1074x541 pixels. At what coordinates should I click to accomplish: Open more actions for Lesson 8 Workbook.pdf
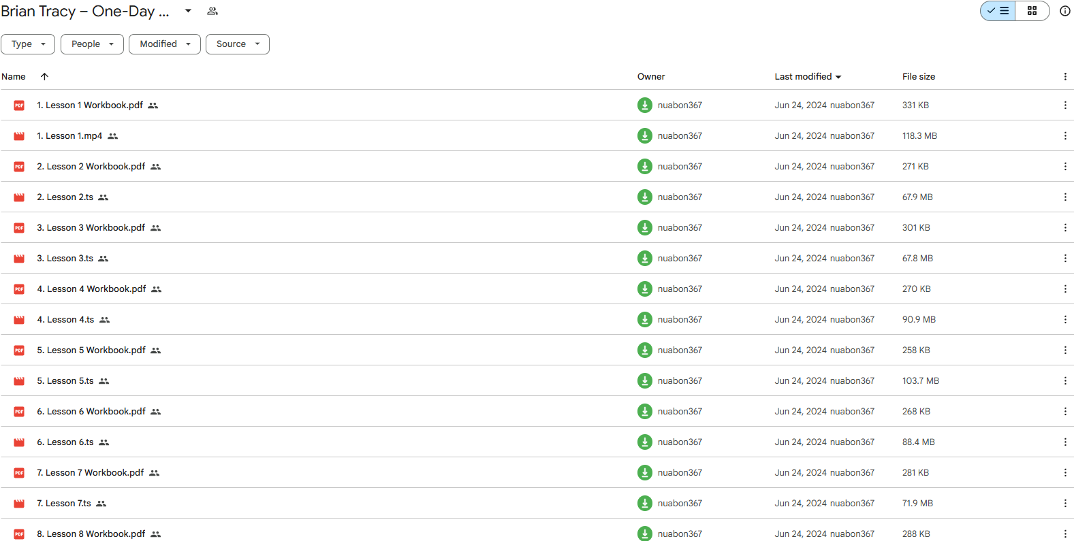point(1065,534)
